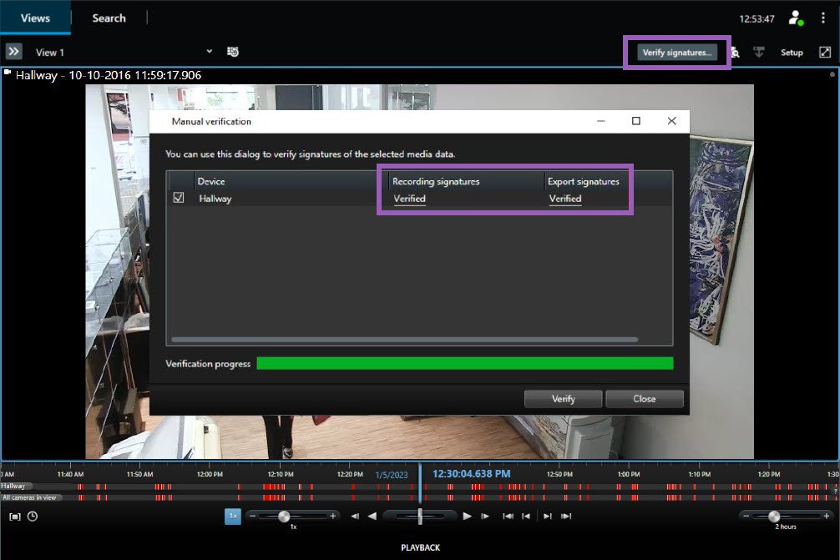Click the keyboard shortcuts icon beside View 1
This screenshot has height=560, width=840.
tap(232, 52)
